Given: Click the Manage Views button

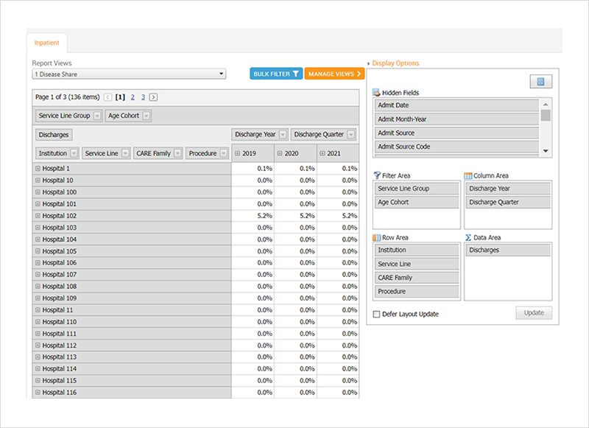Looking at the screenshot, I should pos(334,74).
